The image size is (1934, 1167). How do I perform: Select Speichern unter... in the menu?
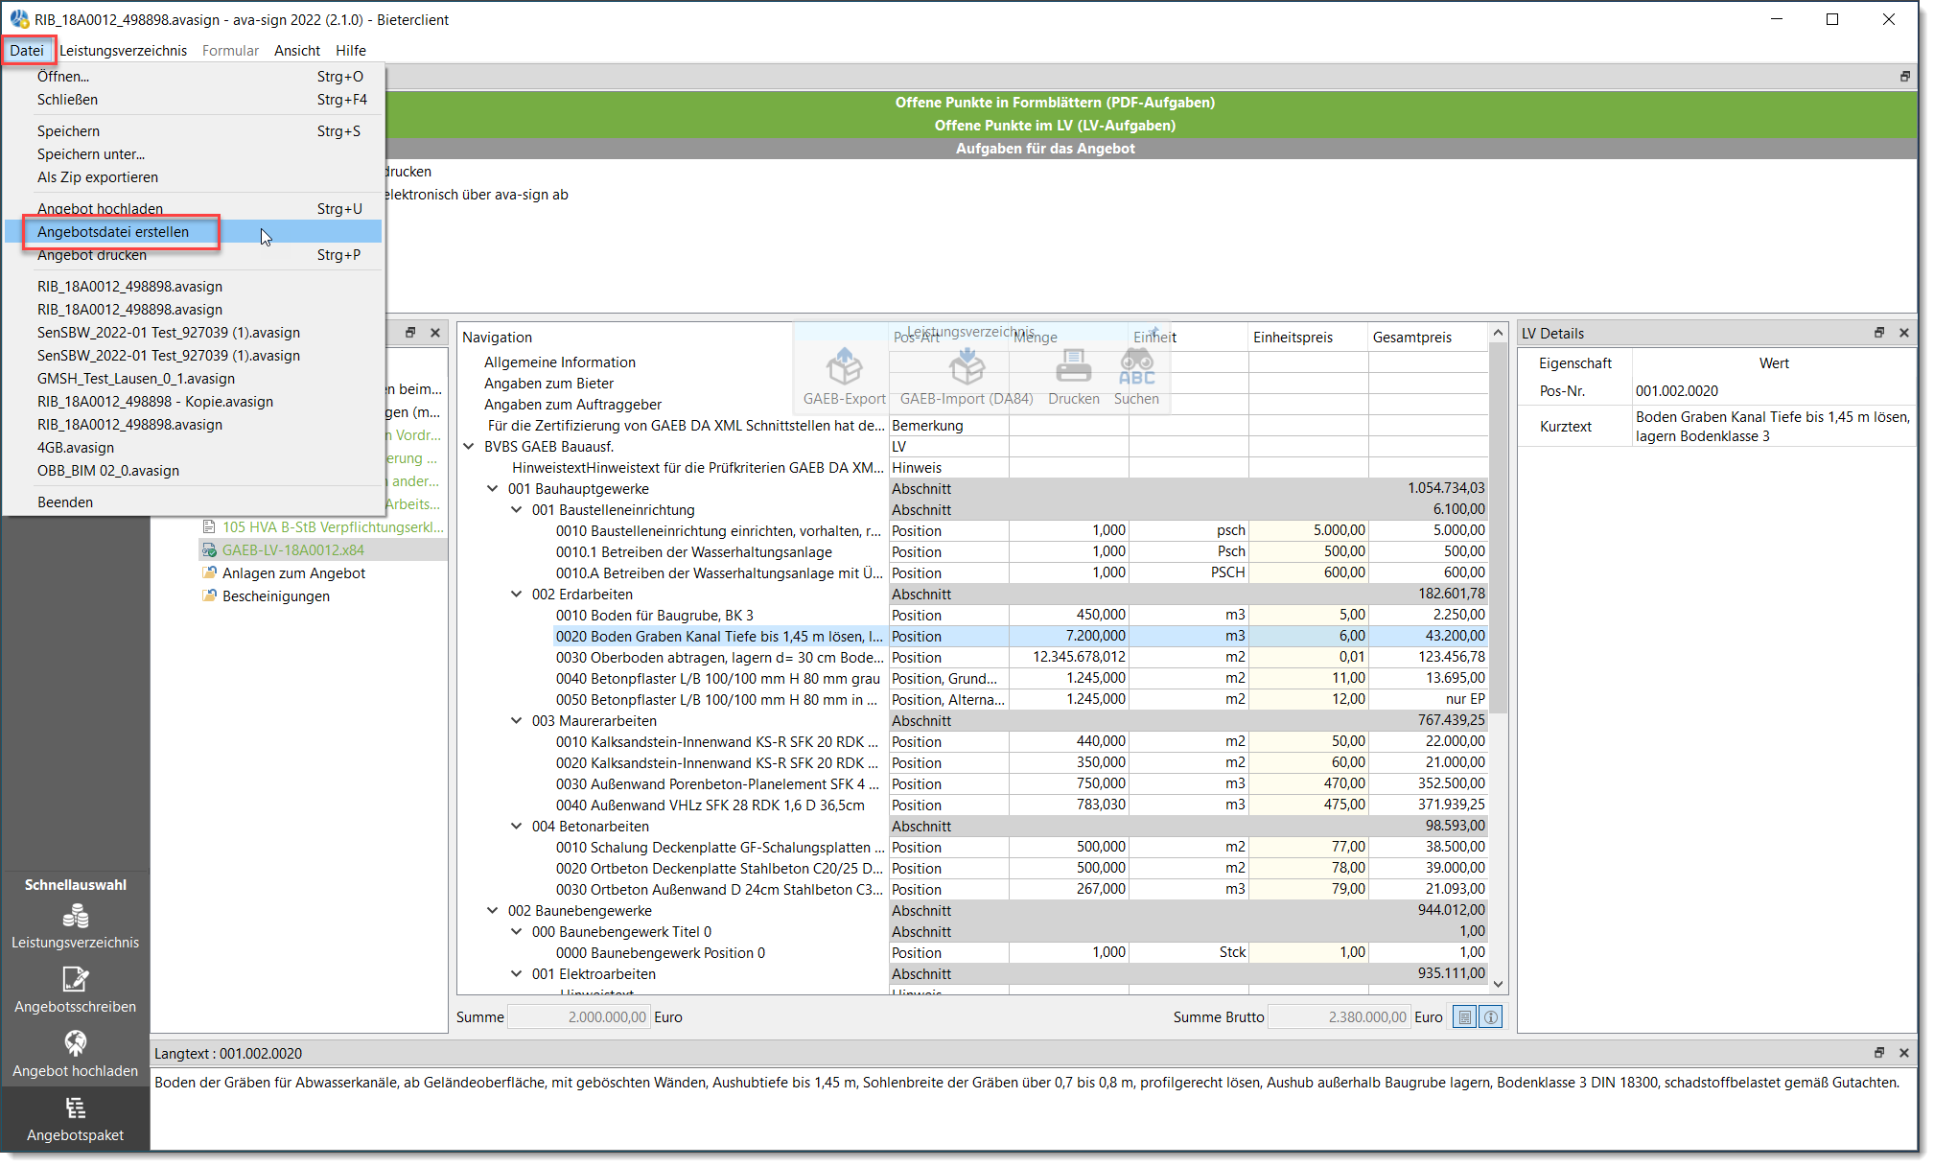[194, 154]
